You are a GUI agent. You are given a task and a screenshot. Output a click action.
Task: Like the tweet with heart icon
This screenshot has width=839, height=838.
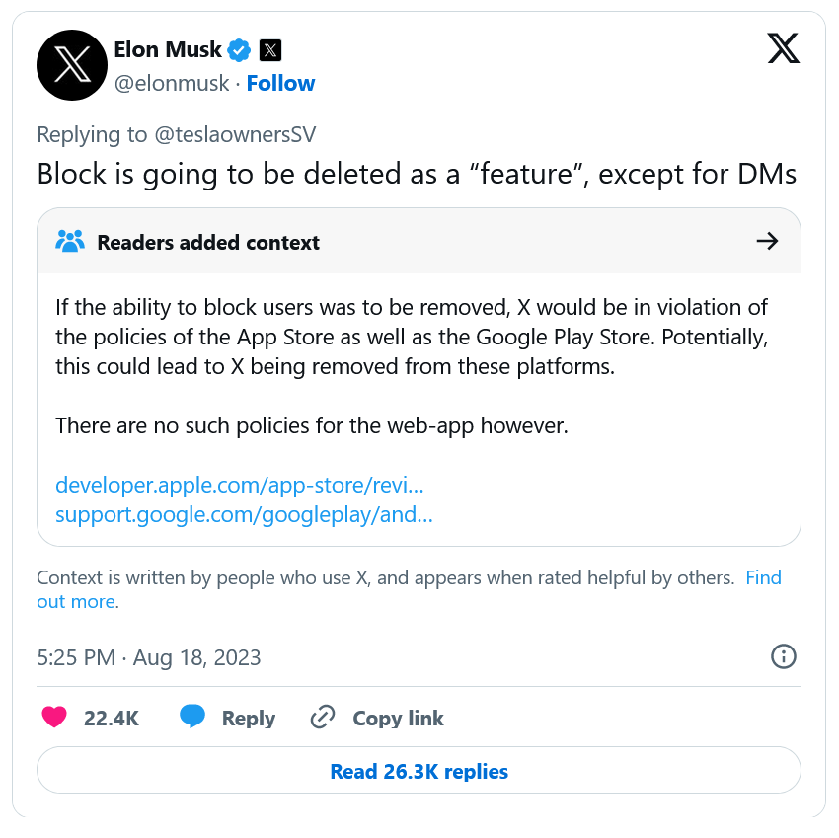(x=54, y=718)
